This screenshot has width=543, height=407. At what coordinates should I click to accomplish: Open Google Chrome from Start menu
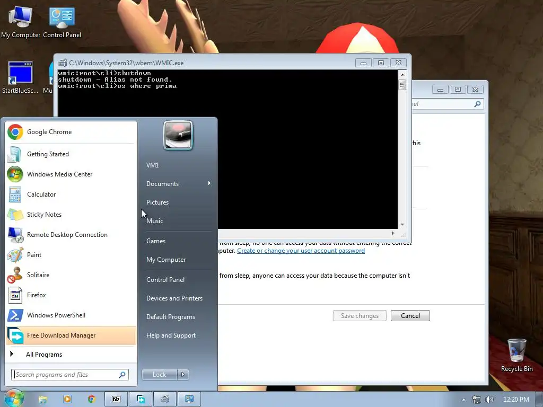pos(71,132)
